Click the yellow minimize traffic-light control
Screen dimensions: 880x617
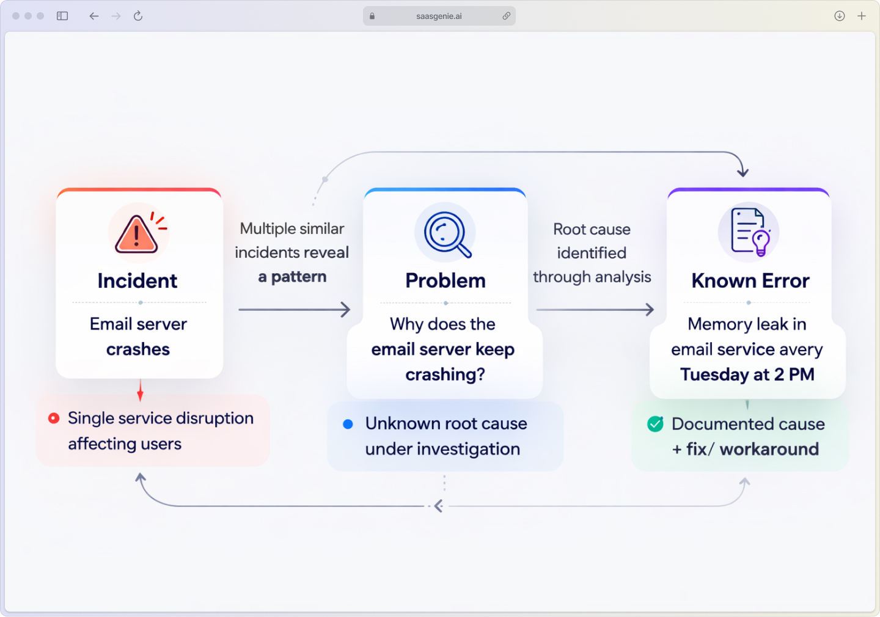[x=28, y=16]
